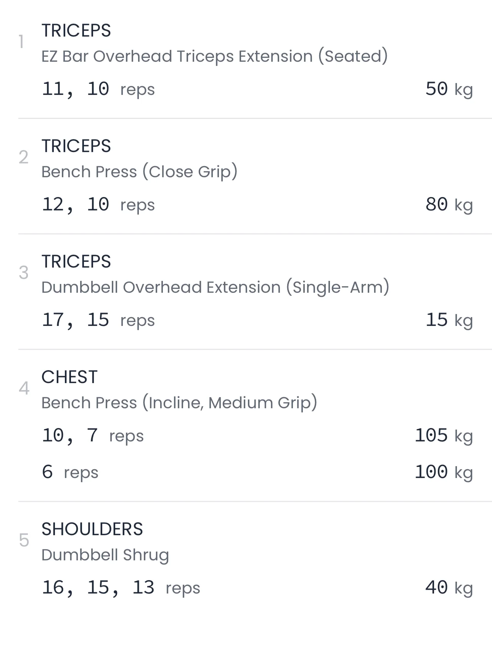492x653 pixels.
Task: Open the EZ Bar Overhead Triceps Extension exercise
Action: click(x=214, y=56)
